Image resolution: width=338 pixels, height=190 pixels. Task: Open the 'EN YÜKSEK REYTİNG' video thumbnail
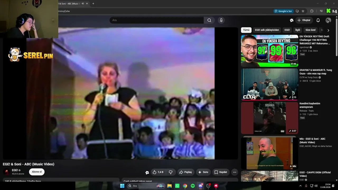pos(270,51)
